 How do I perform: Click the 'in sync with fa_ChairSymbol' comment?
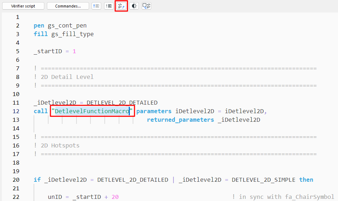286,197
